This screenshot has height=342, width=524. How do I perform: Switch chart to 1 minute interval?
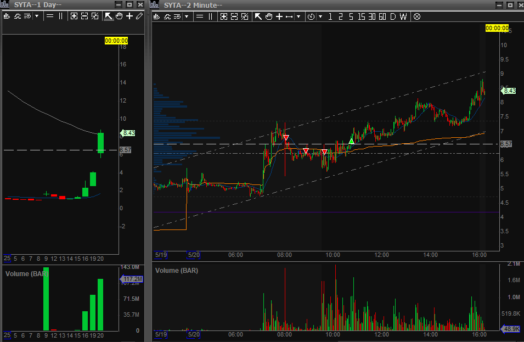pos(330,16)
